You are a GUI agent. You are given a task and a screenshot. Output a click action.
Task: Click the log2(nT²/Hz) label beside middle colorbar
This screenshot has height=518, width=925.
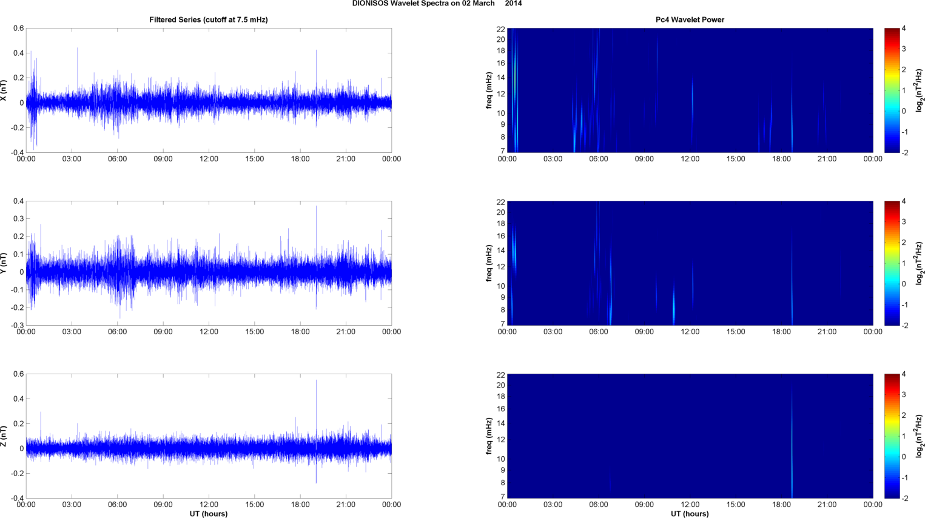(920, 263)
